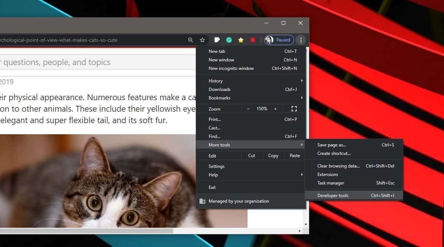Click the yellow star extension icon
This screenshot has height=247, width=444.
pyautogui.click(x=241, y=40)
